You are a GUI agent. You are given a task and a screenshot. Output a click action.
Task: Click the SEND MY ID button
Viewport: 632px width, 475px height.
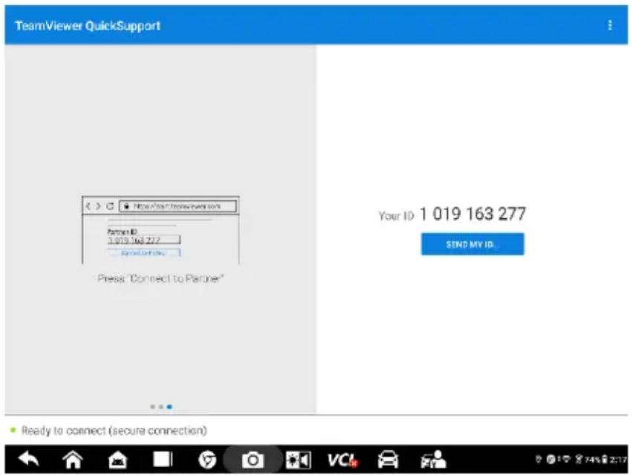tap(472, 243)
